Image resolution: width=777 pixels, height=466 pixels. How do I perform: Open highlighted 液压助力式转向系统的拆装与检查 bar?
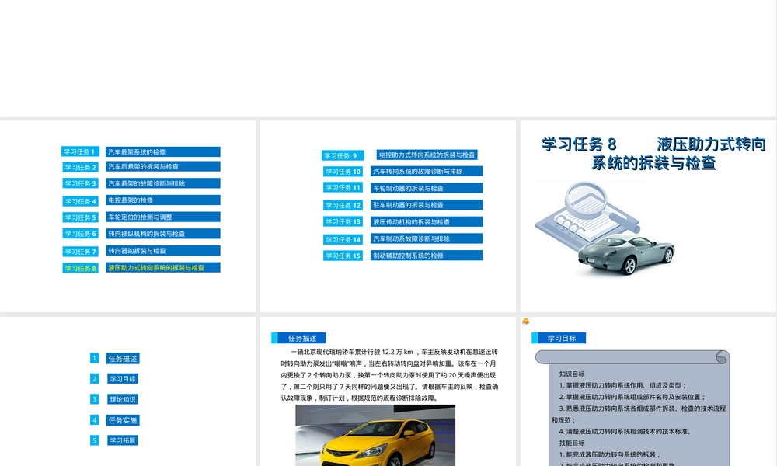(x=163, y=267)
